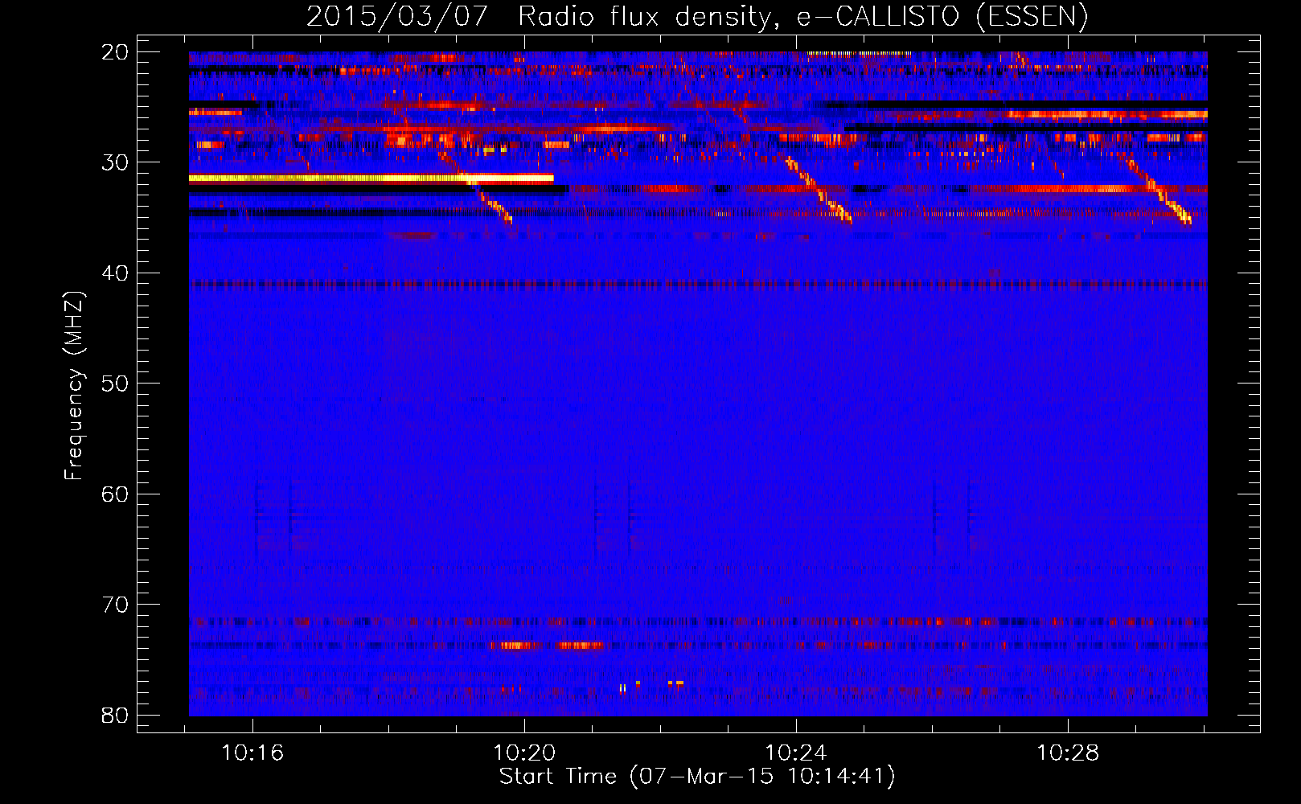Click the "10:20" time tick label
1301x804 pixels.
[524, 753]
